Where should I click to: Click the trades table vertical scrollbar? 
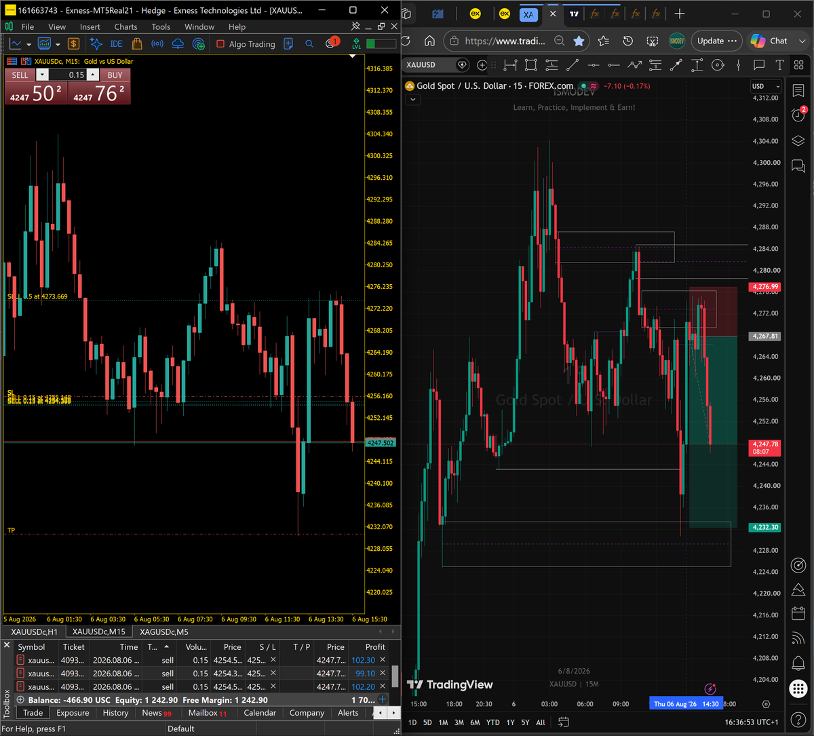point(395,676)
